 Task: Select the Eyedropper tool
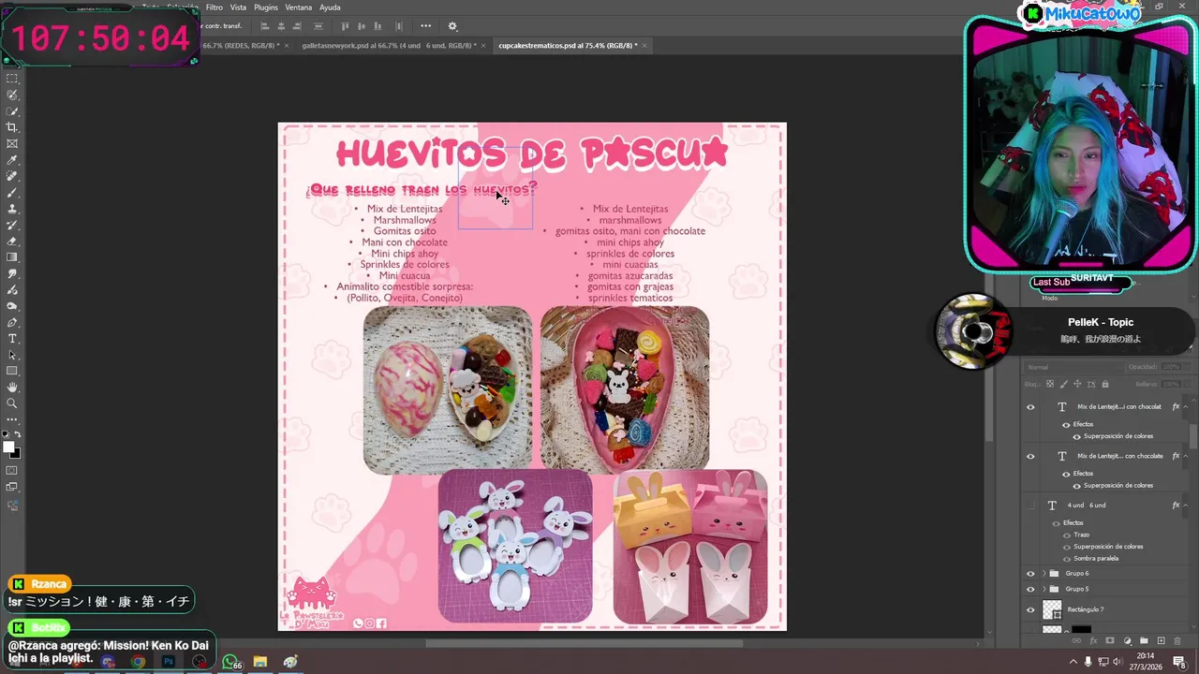pyautogui.click(x=12, y=160)
